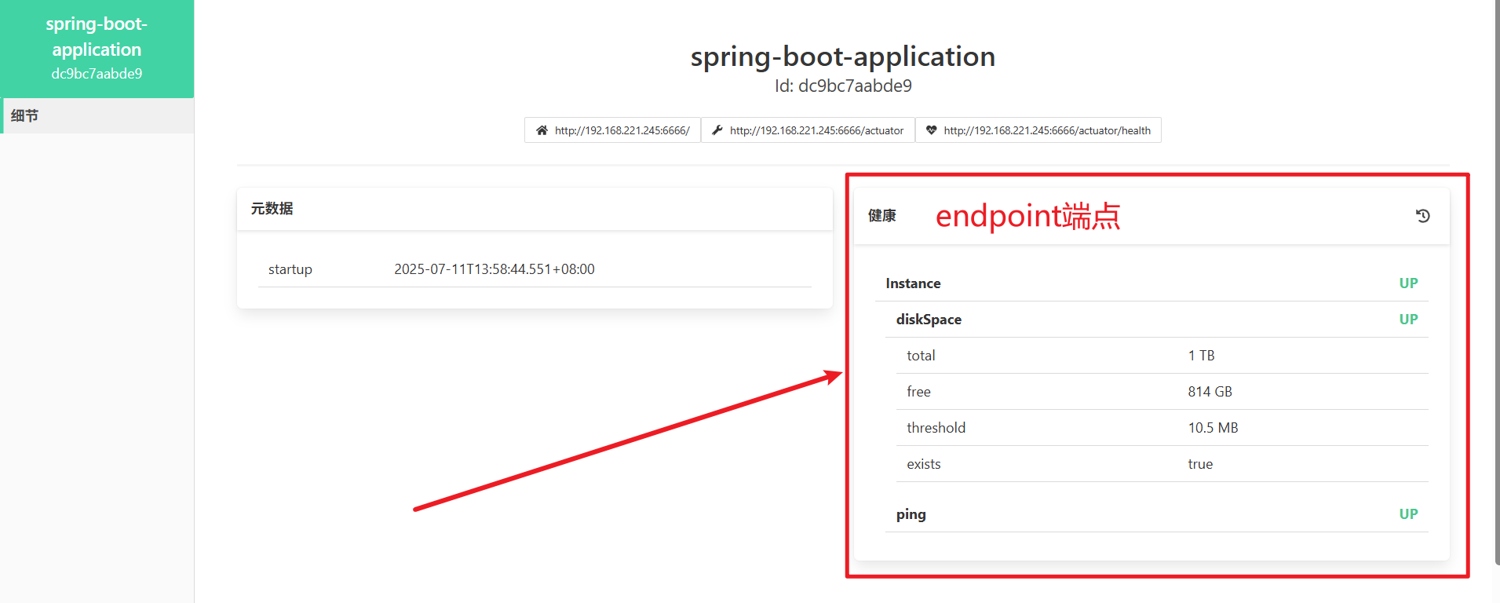The image size is (1500, 603).
Task: Click the threshold label under diskSpace
Action: pos(936,428)
